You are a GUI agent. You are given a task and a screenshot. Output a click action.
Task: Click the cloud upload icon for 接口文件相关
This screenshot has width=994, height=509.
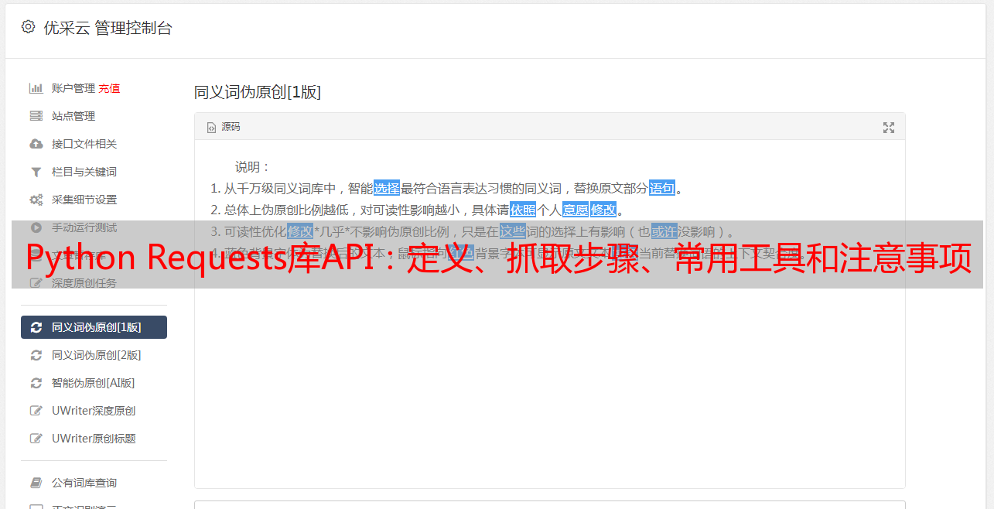36,144
